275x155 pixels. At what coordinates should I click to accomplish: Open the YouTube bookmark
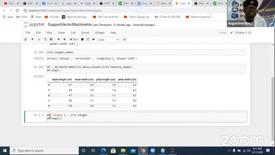tap(52, 17)
